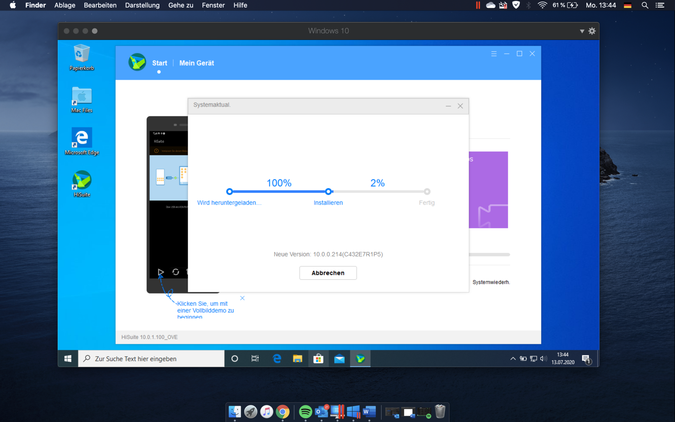Viewport: 675px width, 422px height.
Task: Switch to the Start tab in HiSuite
Action: pos(160,63)
